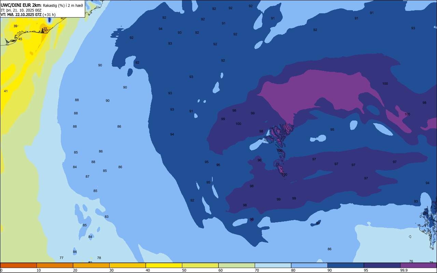The height and width of the screenshot is (273, 437).
Task: Click the 'VT: Mið. 22.10.2025 07Z' line
Action: (21, 15)
